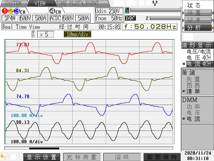This screenshot has width=214, height=161.
Task: Open the ×5 current zoom selector
Action: pos(43,34)
